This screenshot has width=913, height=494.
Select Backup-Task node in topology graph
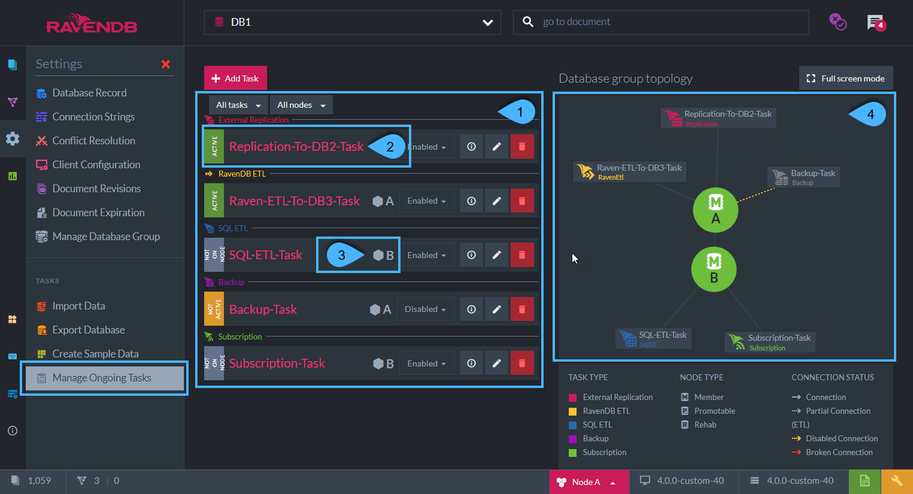click(803, 177)
